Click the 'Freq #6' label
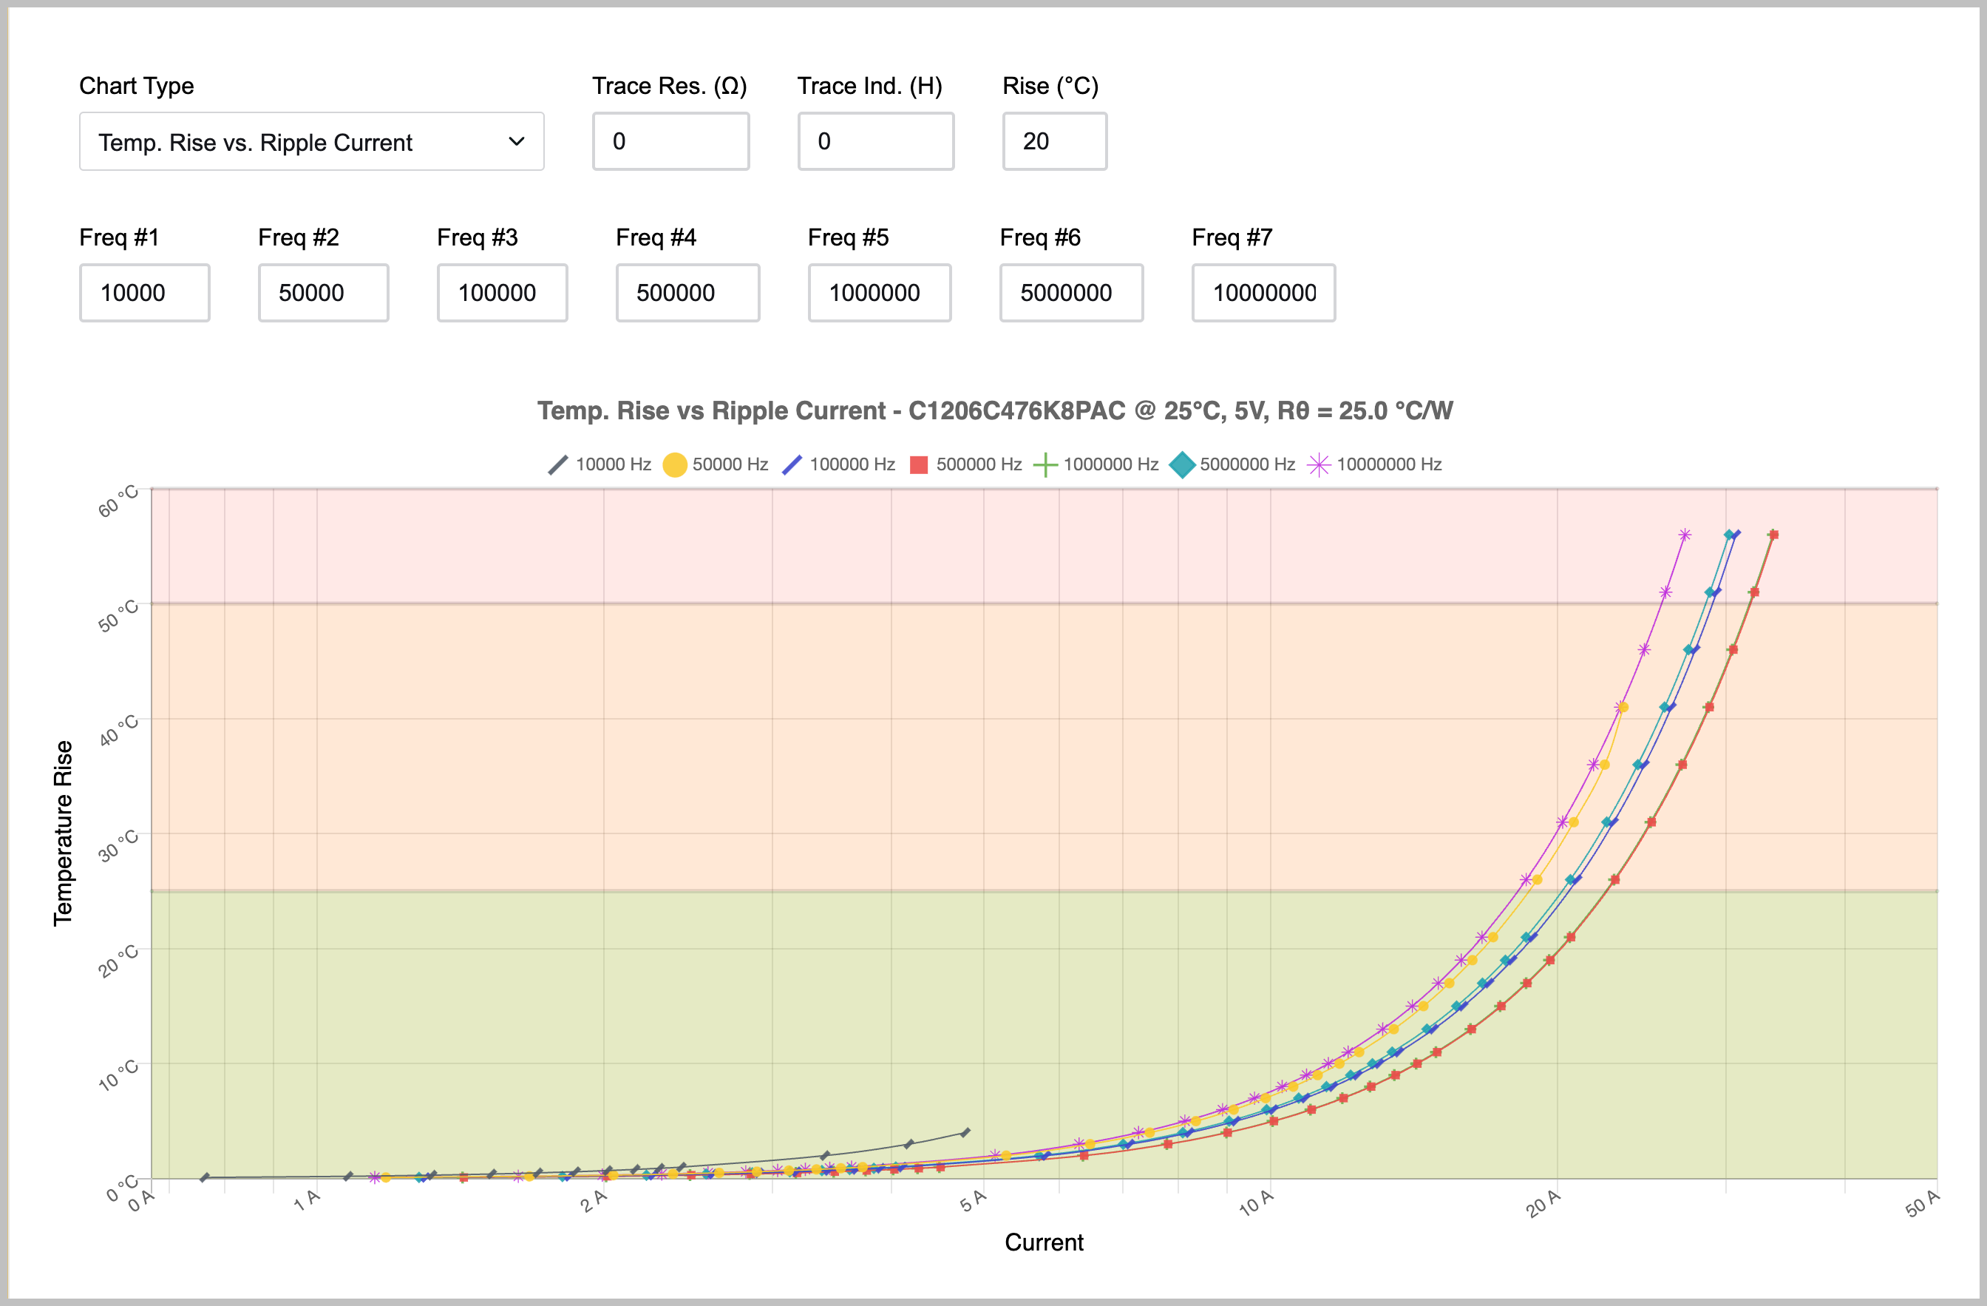 1040,237
